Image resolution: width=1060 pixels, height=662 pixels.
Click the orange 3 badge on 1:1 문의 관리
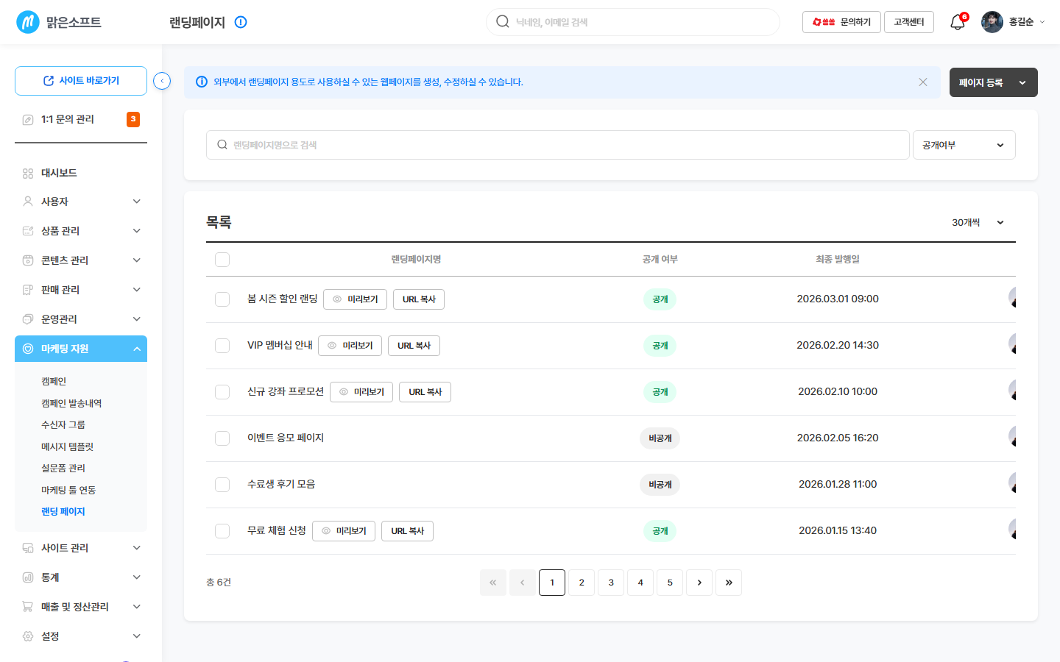[133, 119]
